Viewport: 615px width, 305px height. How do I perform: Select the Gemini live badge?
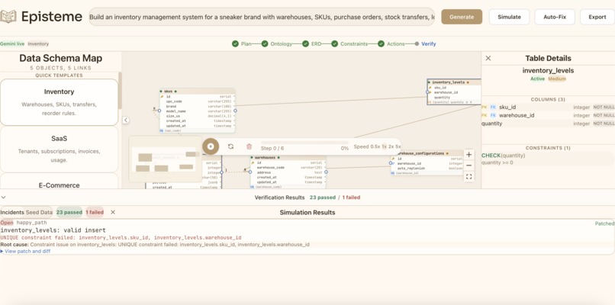(x=12, y=44)
